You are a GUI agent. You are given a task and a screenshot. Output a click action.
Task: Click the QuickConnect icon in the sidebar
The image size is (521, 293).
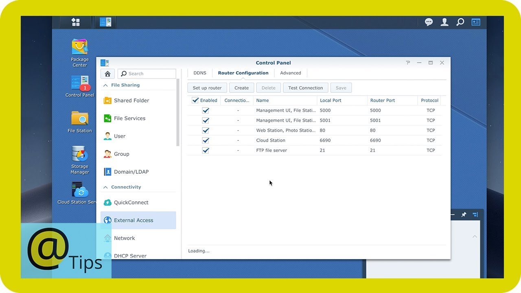pos(107,203)
